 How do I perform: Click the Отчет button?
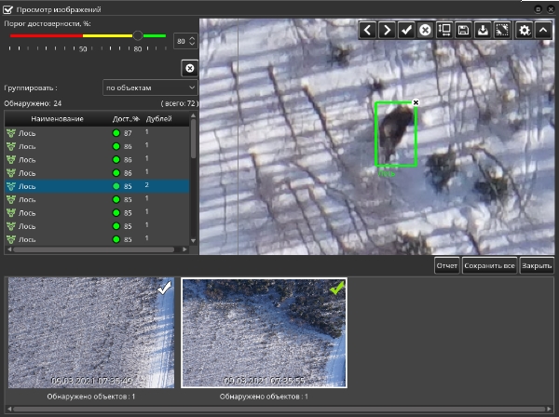click(446, 265)
